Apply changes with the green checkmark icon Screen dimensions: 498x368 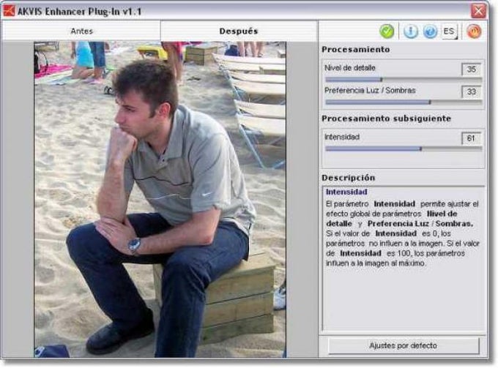tap(387, 31)
